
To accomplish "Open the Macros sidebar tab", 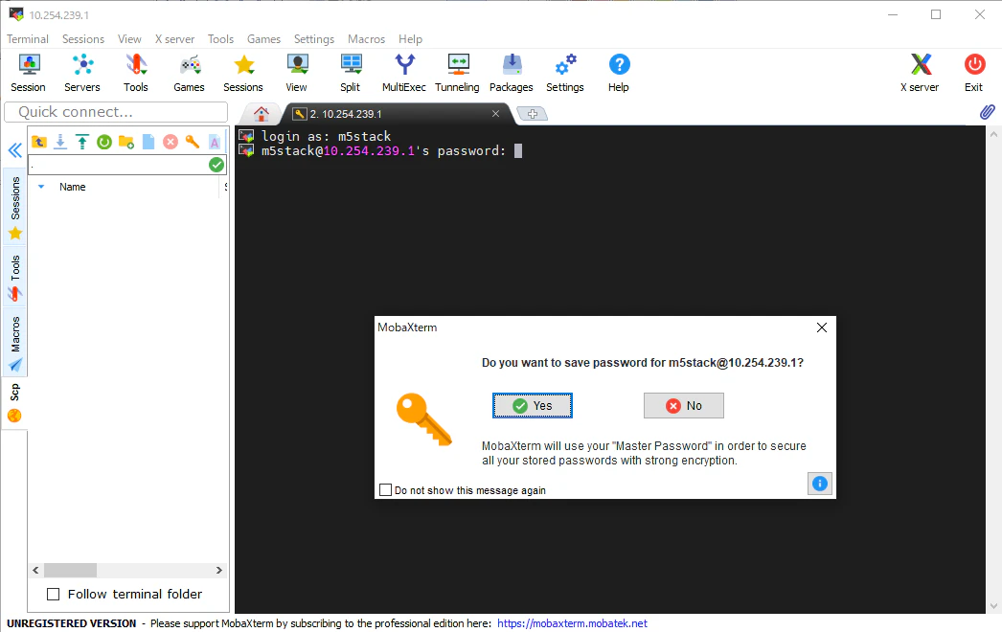I will pyautogui.click(x=15, y=343).
